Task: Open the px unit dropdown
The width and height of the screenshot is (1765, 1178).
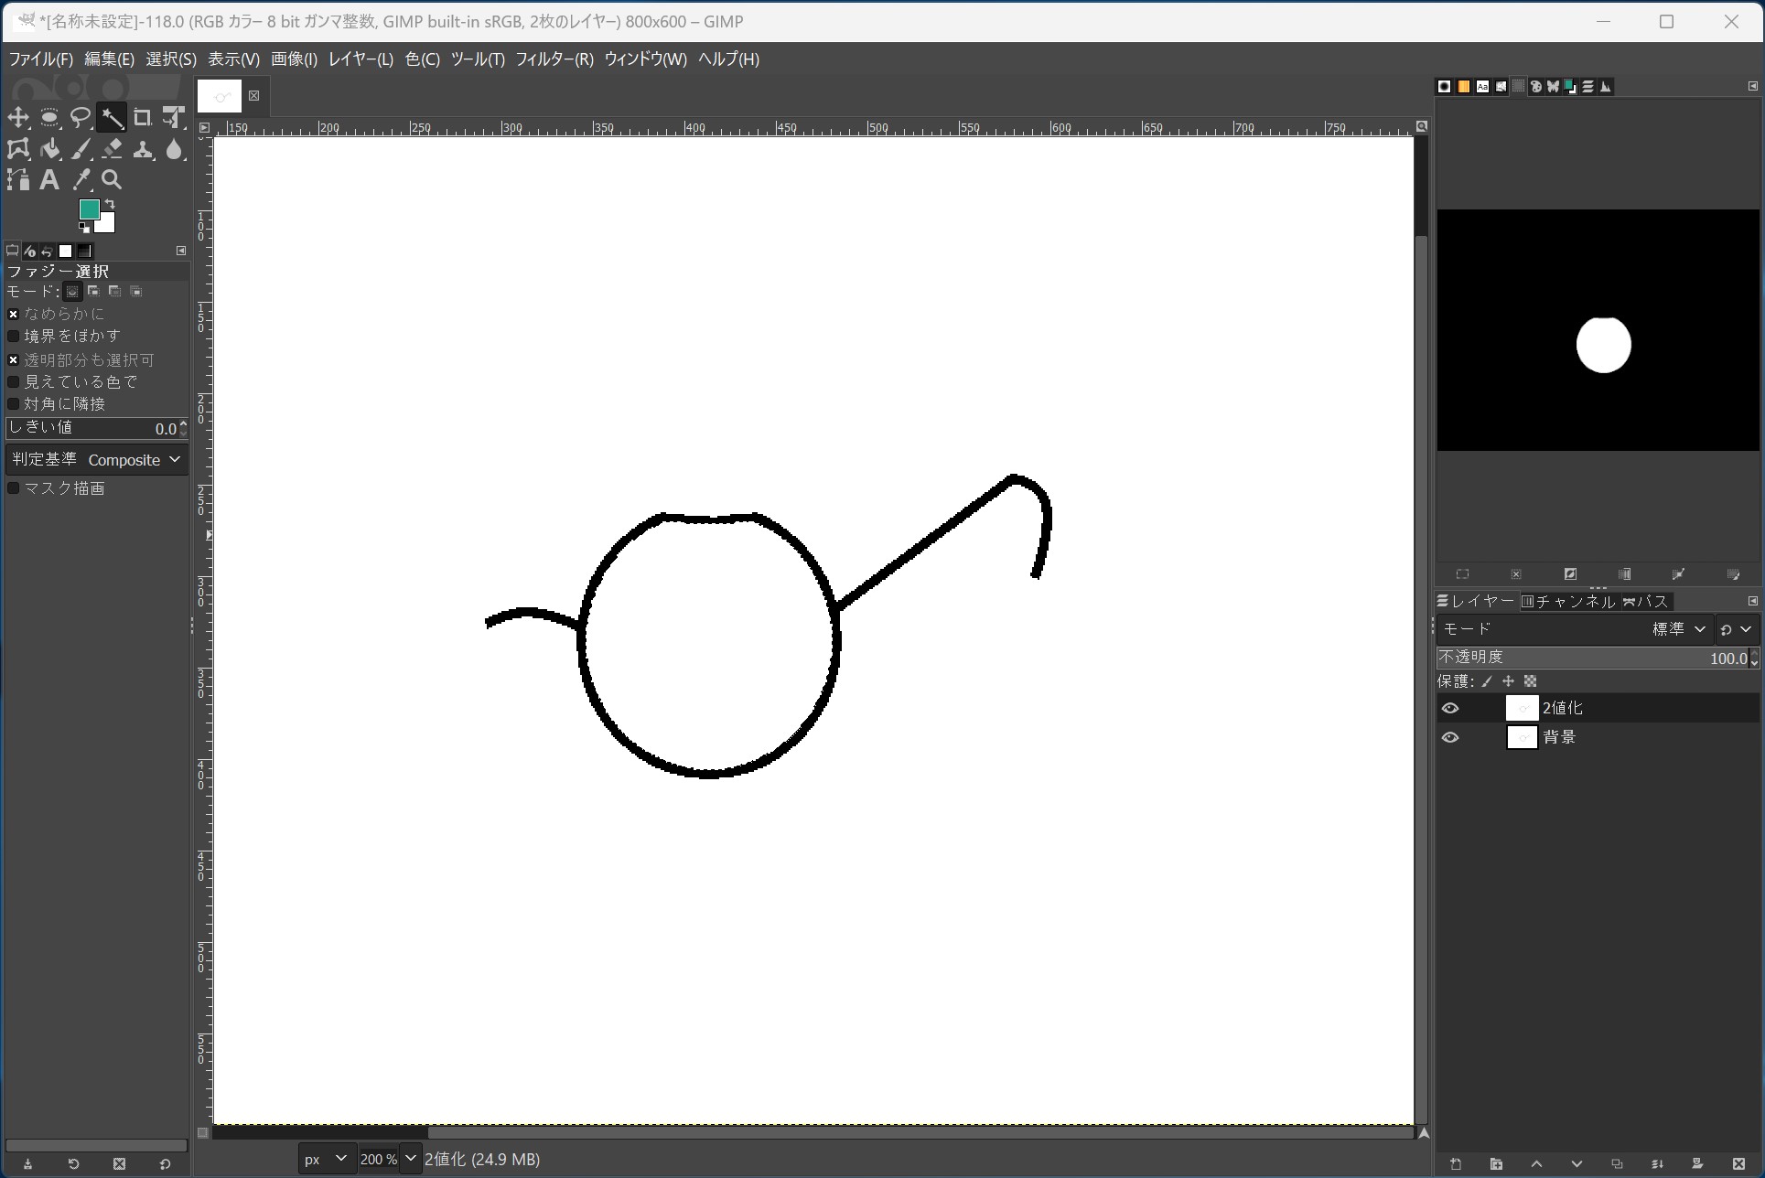Action: tap(325, 1159)
